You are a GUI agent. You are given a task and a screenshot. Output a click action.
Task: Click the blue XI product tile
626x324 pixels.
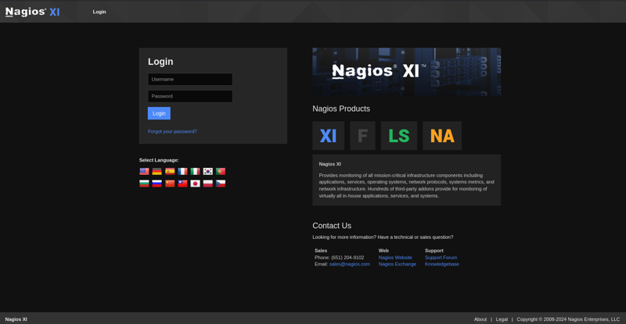point(328,136)
